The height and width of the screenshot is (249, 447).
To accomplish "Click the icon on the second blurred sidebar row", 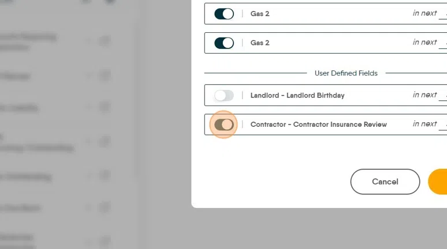I will click(105, 76).
